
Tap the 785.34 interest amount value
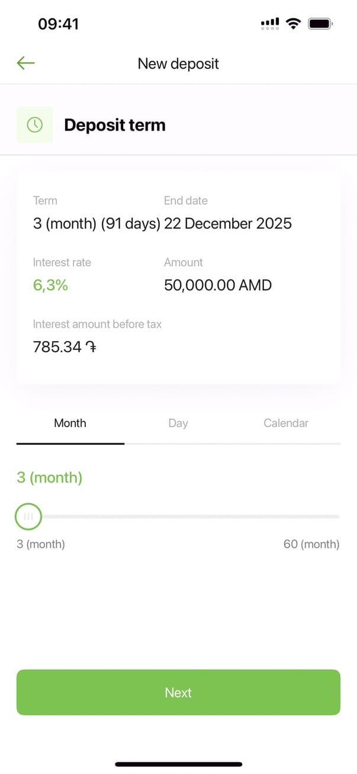click(x=57, y=347)
